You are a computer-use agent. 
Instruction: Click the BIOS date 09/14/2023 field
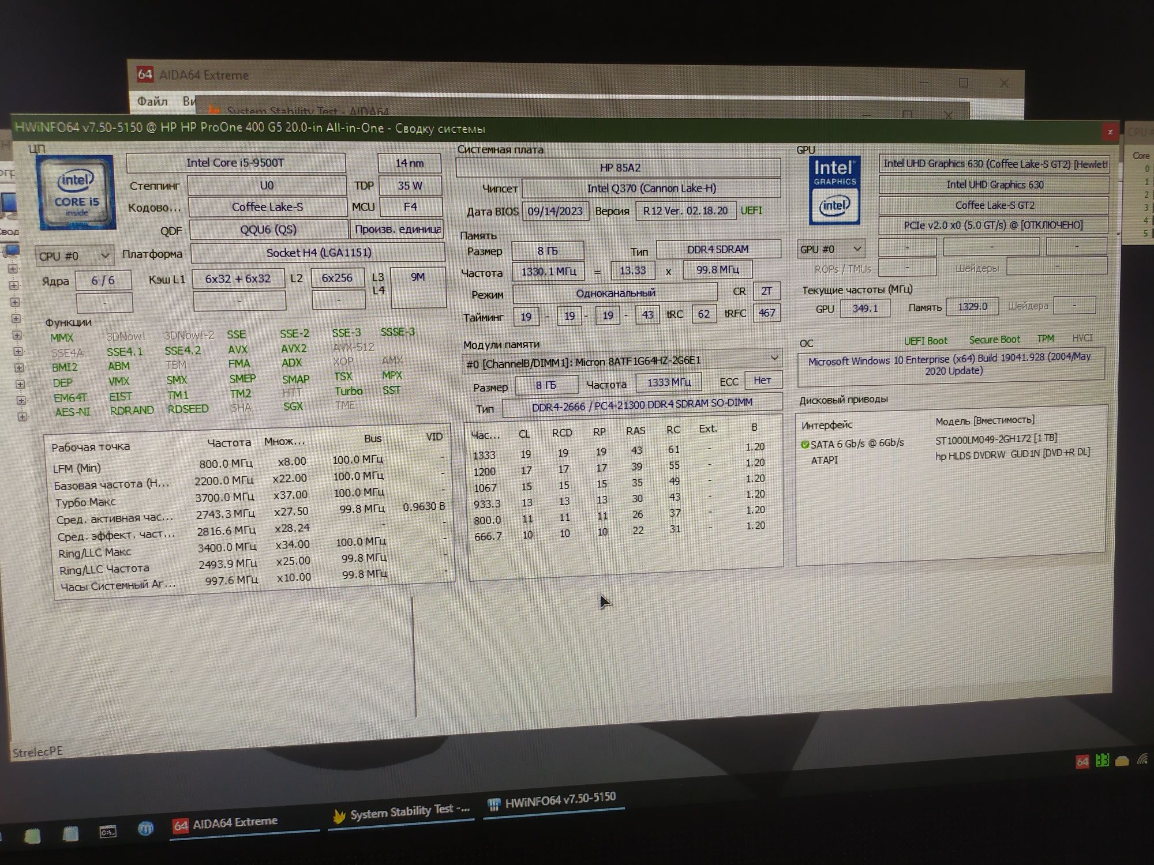click(x=555, y=211)
